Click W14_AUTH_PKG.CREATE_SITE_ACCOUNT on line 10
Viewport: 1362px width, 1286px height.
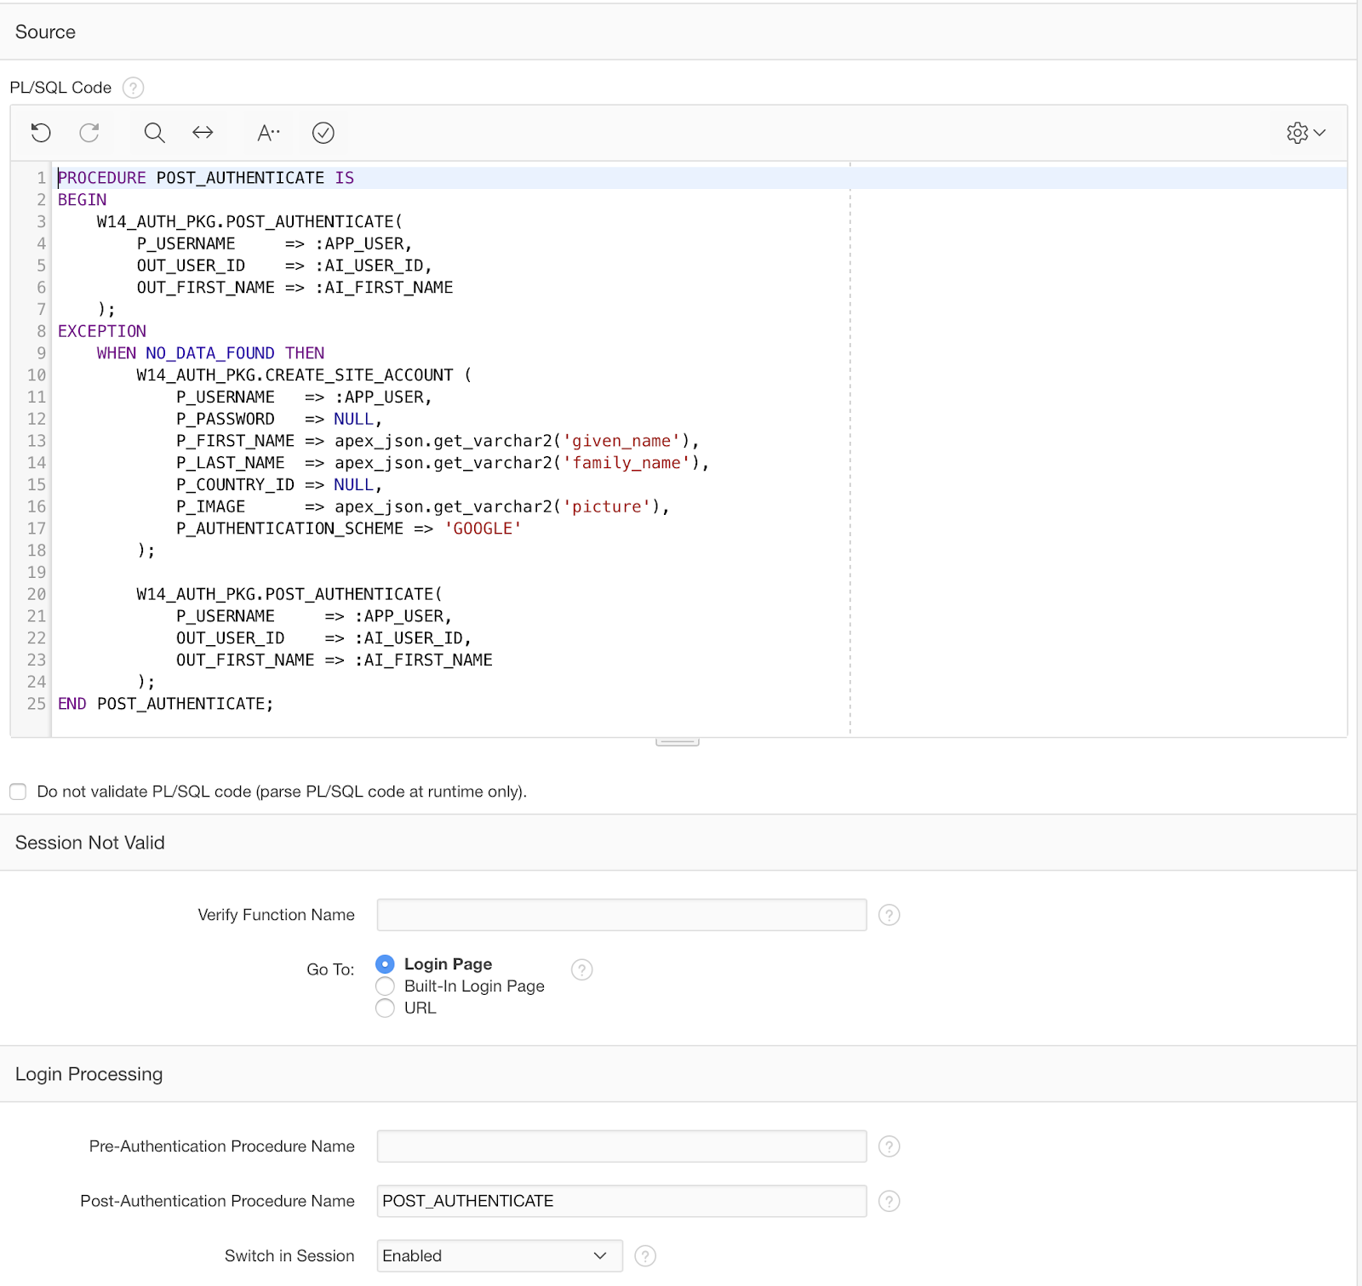click(x=295, y=375)
